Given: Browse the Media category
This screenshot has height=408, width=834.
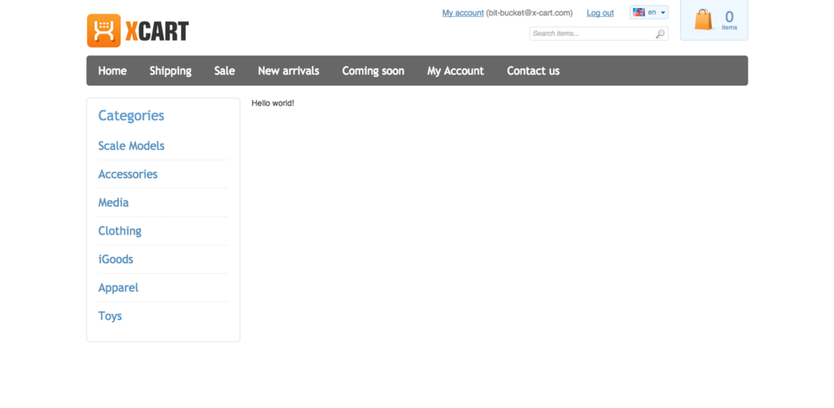Looking at the screenshot, I should coord(113,203).
